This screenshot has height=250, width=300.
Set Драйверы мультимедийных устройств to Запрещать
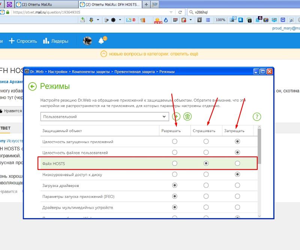click(x=237, y=207)
